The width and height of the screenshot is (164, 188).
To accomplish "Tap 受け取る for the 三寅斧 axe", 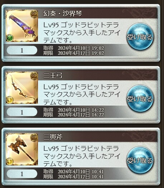I will 140,160.
